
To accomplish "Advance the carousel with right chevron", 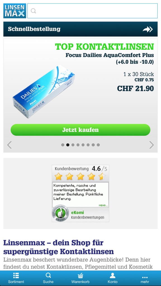I will point(151,145).
